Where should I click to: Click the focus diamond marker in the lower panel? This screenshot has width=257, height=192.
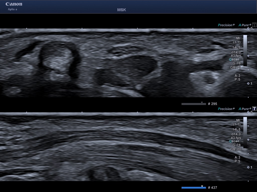[248, 140]
